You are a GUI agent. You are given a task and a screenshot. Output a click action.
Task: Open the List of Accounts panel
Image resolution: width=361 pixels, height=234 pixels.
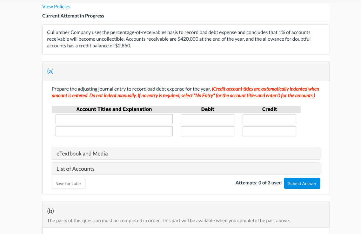(75, 169)
